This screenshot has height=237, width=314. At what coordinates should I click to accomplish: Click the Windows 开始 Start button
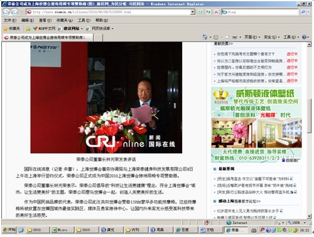point(9,230)
